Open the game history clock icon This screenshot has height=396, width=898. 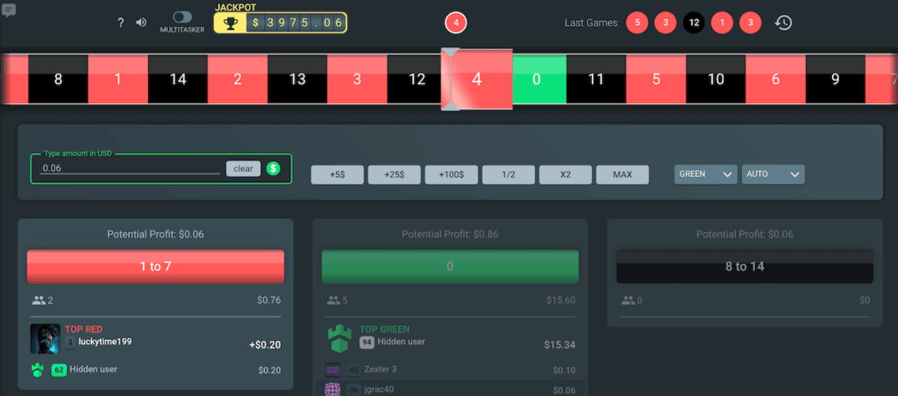783,23
